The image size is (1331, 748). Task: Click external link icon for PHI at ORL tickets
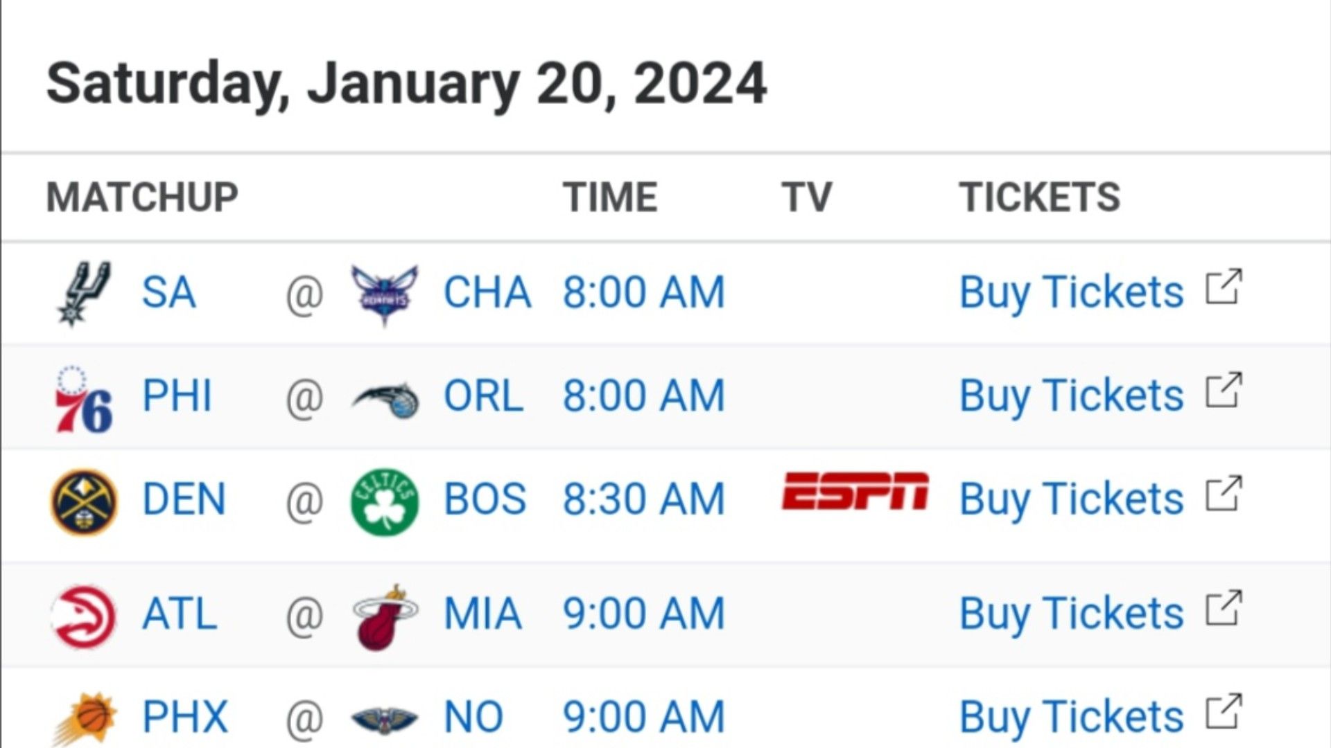click(x=1224, y=391)
